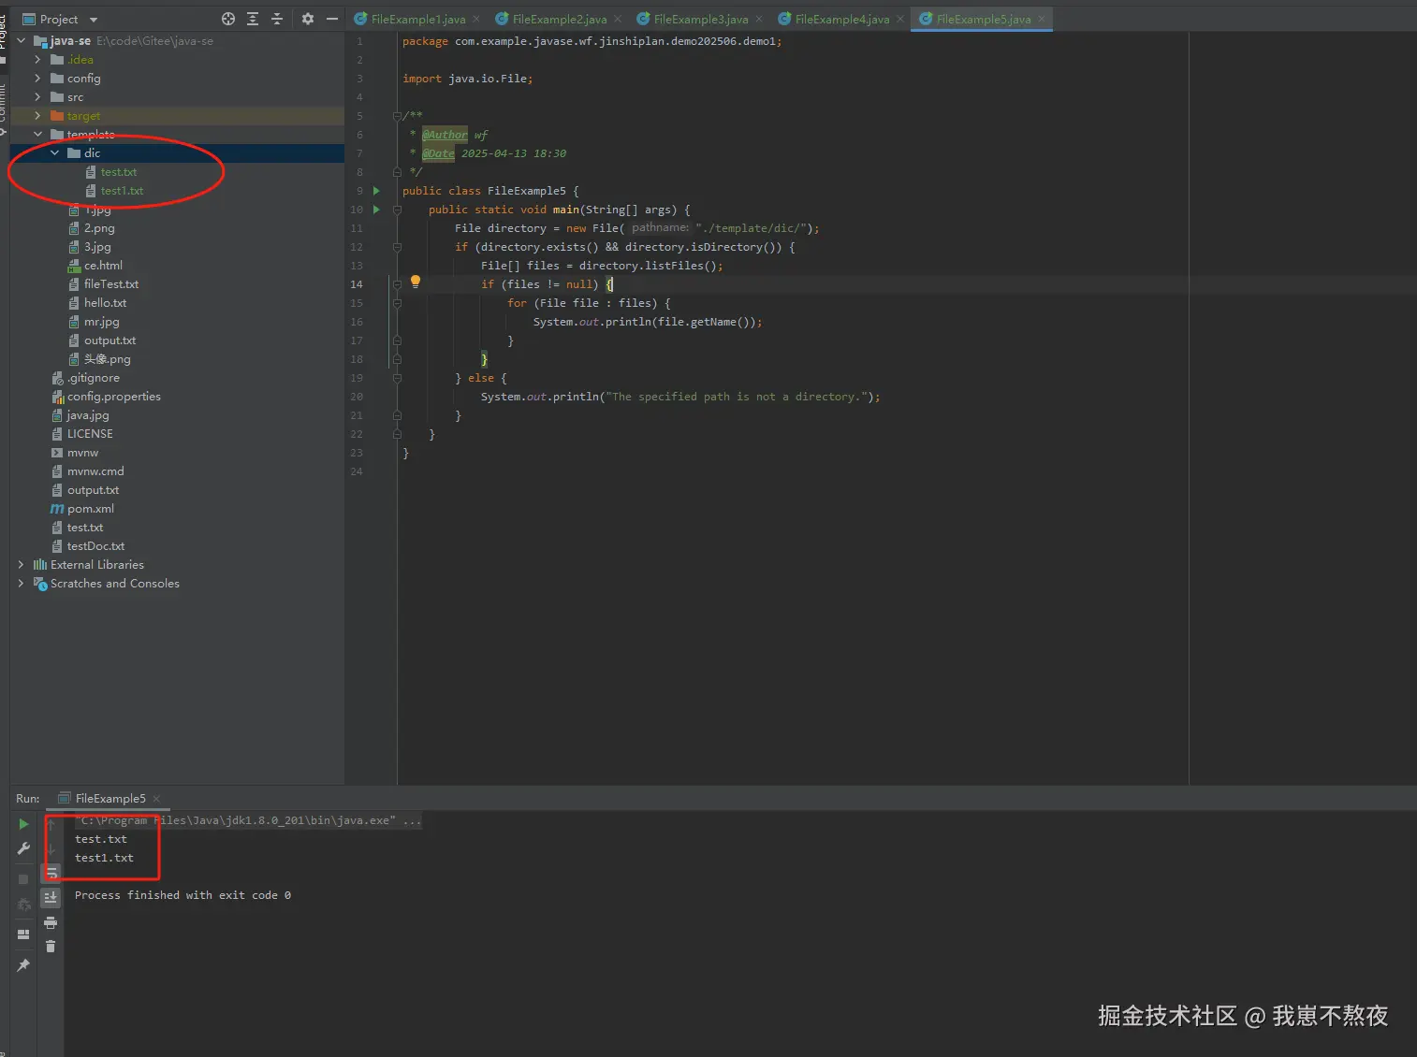Click the Expand All icon in Project panel
The height and width of the screenshot is (1057, 1417).
click(x=253, y=19)
